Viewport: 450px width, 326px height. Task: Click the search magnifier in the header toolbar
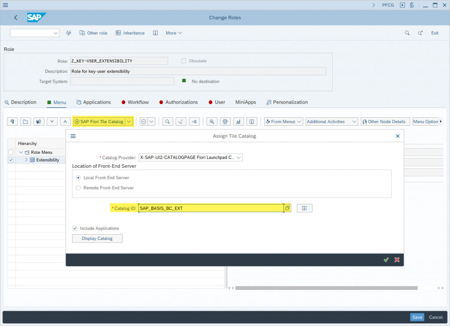tap(407, 33)
